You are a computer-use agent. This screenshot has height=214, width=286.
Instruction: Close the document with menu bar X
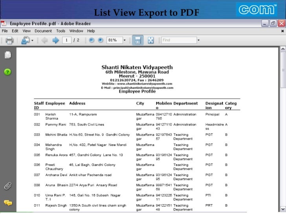[282, 31]
